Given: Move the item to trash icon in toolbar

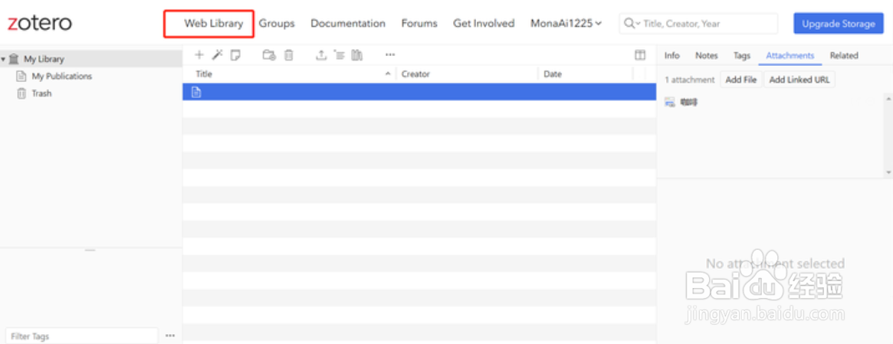Looking at the screenshot, I should pos(289,55).
